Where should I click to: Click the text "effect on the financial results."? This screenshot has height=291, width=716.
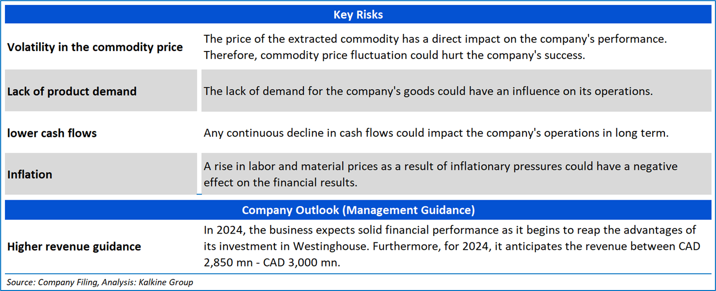[x=281, y=183]
